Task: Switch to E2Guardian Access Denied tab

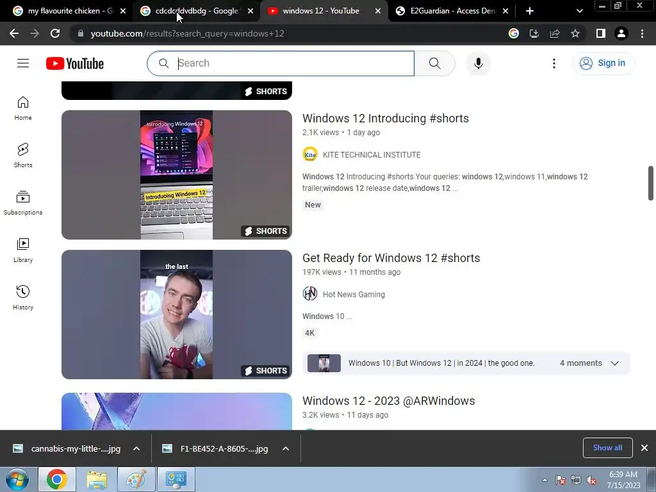Action: (452, 11)
